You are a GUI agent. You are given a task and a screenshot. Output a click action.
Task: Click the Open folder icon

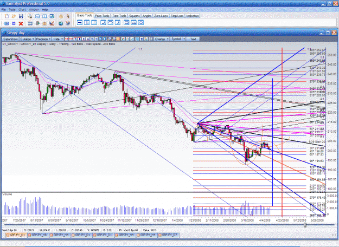tap(14, 16)
